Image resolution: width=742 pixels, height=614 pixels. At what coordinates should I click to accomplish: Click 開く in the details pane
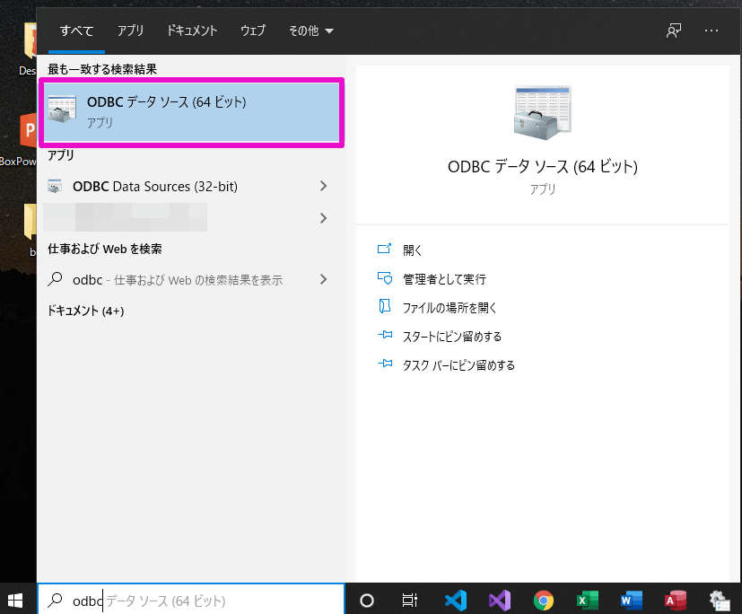pyautogui.click(x=412, y=250)
